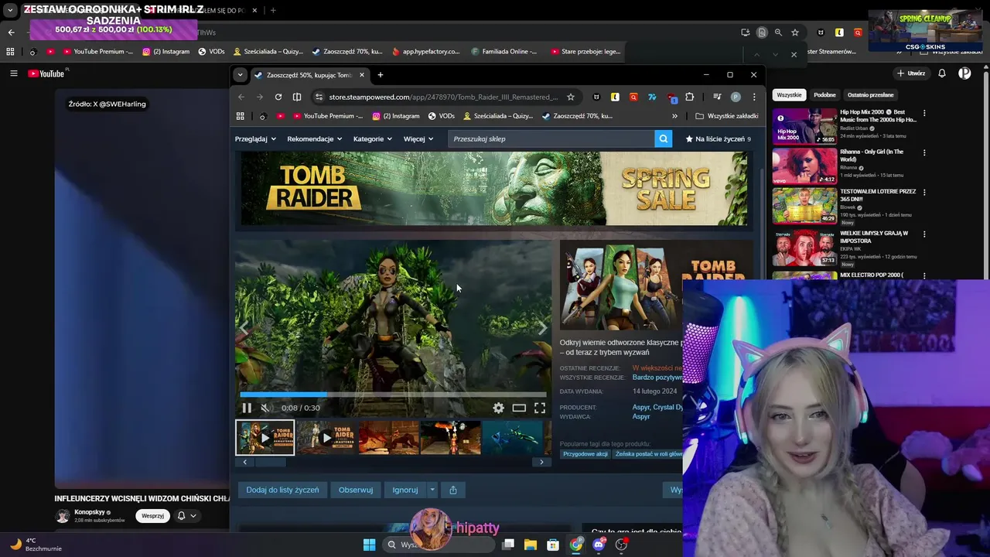Open media controls icon in Chrome toolbar

pyautogui.click(x=717, y=97)
